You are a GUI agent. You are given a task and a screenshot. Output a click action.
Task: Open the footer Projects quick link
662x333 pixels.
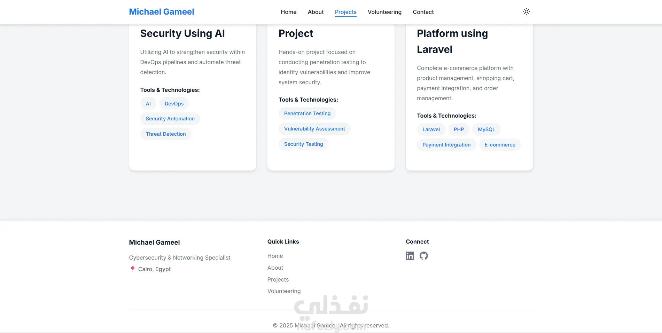pyautogui.click(x=278, y=279)
